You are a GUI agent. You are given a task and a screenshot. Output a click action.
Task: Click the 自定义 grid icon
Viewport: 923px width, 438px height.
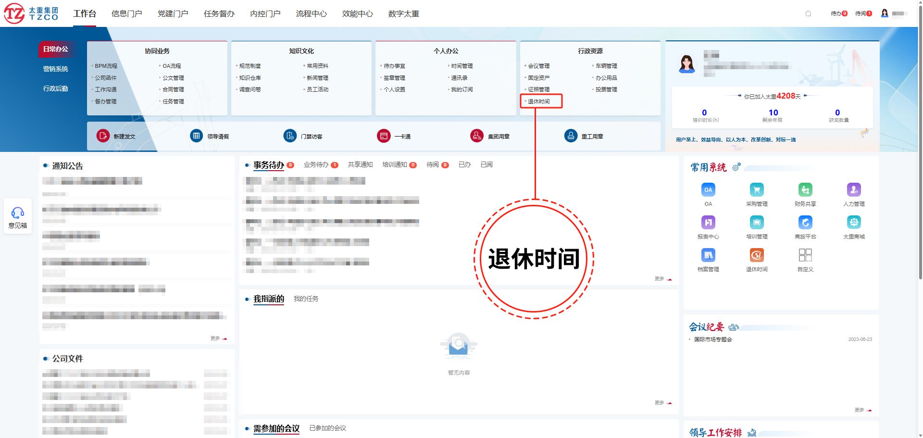pyautogui.click(x=805, y=255)
